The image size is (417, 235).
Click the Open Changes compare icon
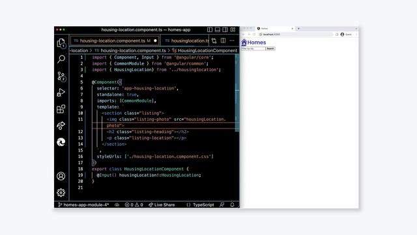214,40
